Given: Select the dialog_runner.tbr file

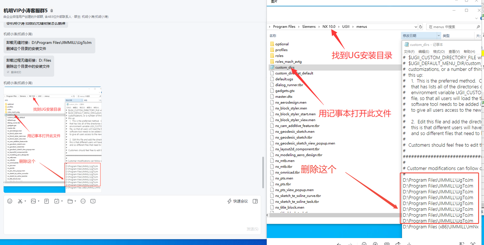Looking at the screenshot, I should [286, 85].
